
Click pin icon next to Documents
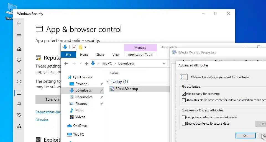(101, 97)
